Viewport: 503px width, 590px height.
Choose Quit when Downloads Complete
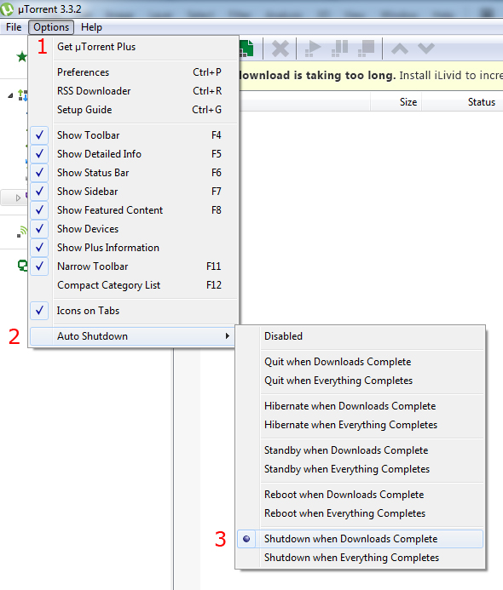[360, 362]
